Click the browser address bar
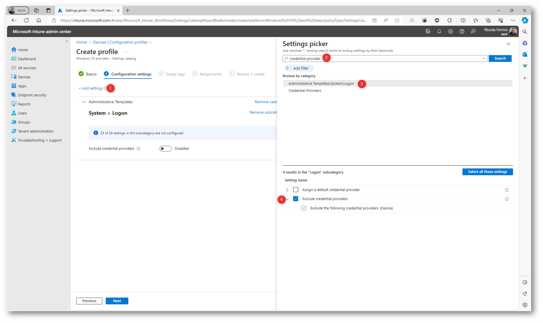The height and width of the screenshot is (323, 543). [214, 20]
